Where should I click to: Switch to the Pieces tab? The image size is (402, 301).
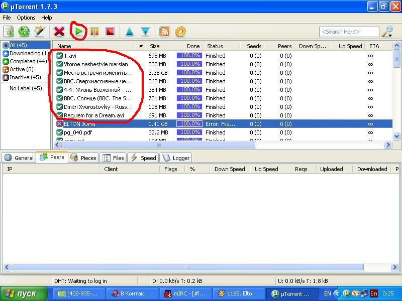pyautogui.click(x=83, y=158)
